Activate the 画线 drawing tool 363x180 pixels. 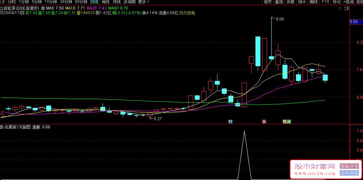314,2
